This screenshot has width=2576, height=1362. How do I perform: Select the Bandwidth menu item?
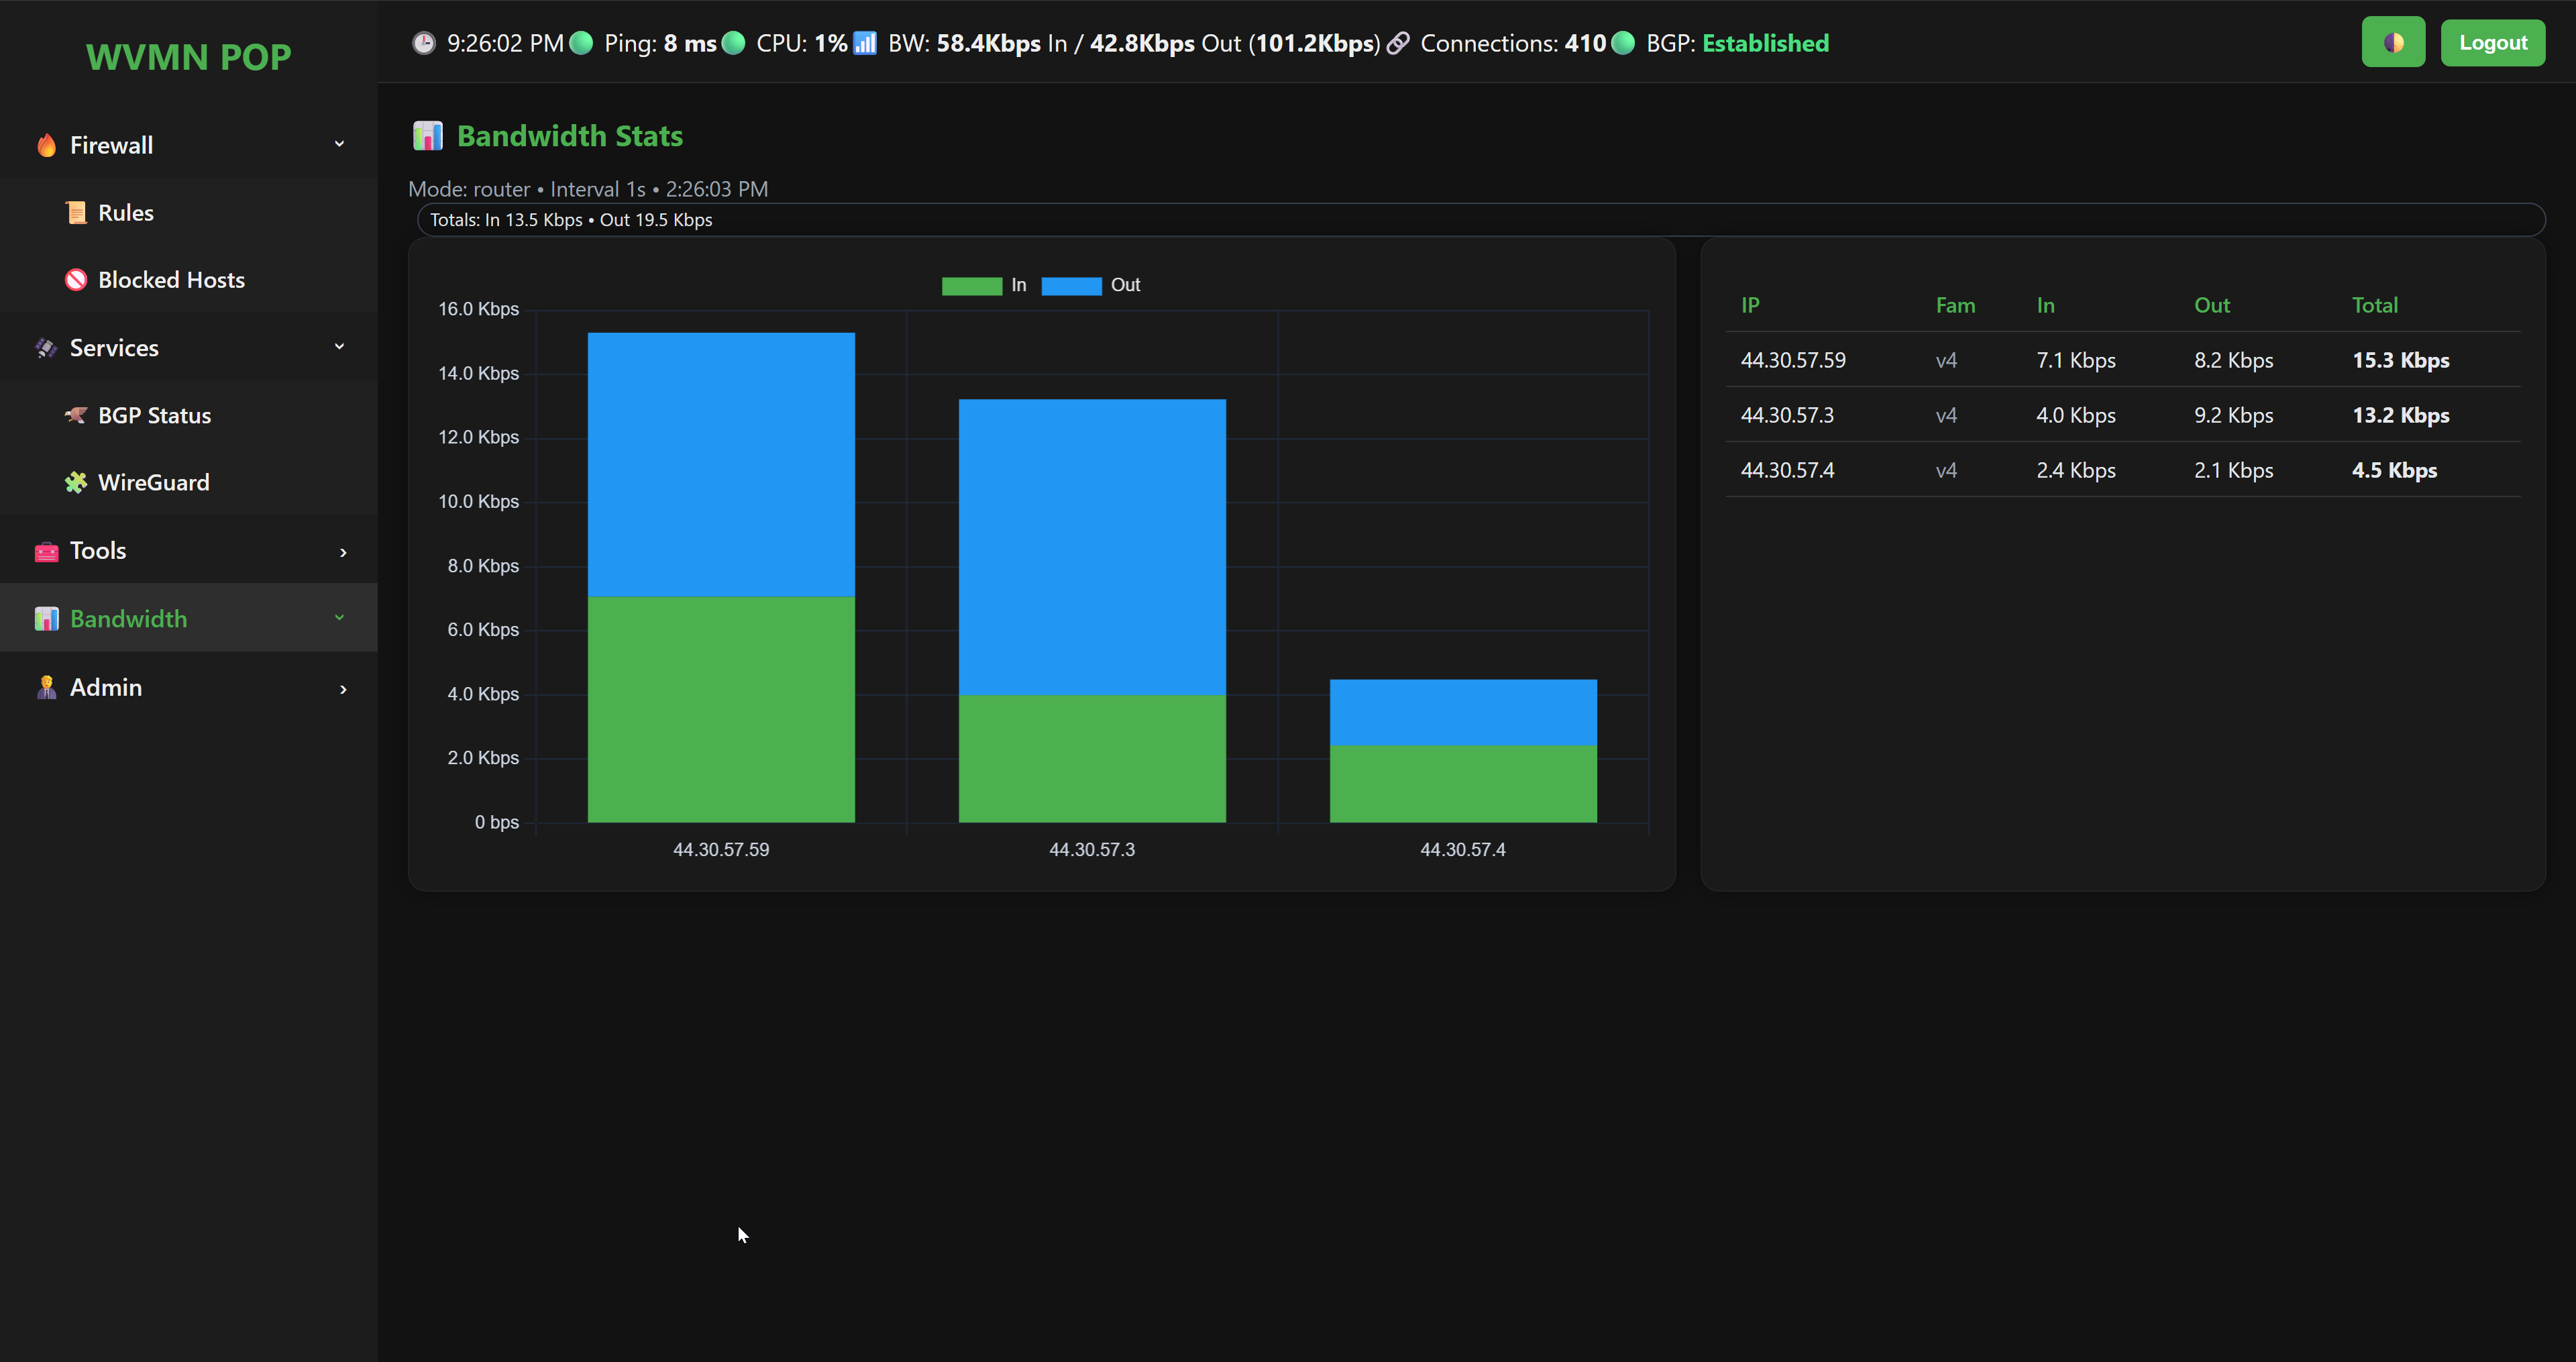[128, 619]
